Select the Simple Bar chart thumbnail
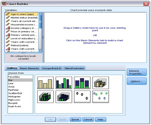This screenshot has width=151, height=125. pyautogui.click(x=45, y=83)
